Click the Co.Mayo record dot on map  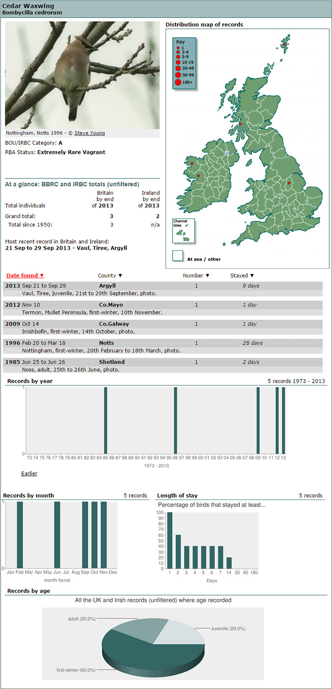(192, 163)
